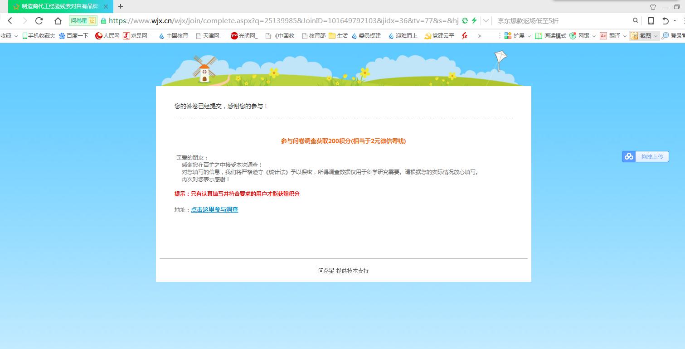Click the green padlock security icon

[104, 21]
